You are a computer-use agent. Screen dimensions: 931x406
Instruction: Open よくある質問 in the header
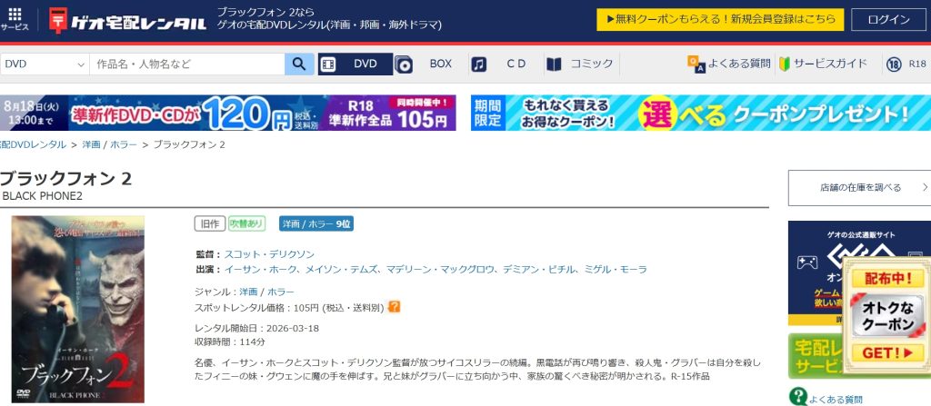pos(738,64)
